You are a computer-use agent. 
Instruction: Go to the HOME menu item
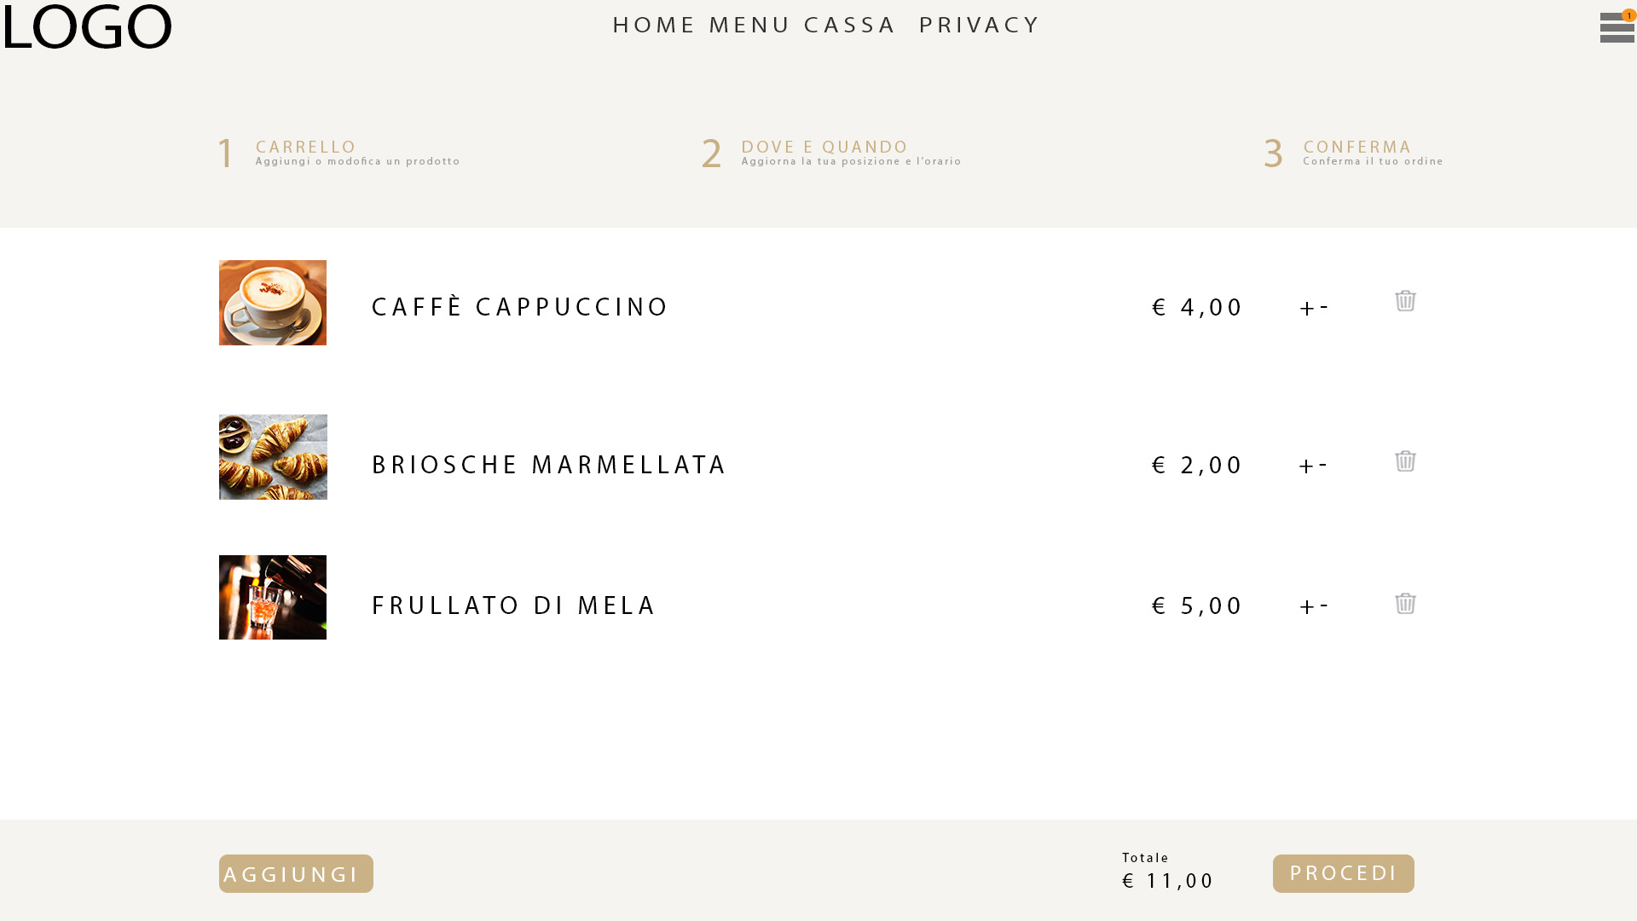pyautogui.click(x=654, y=26)
